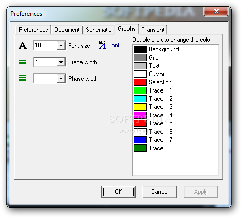Click the 'Trace 2' label text
Screen dimensions: 242x218
coord(160,99)
